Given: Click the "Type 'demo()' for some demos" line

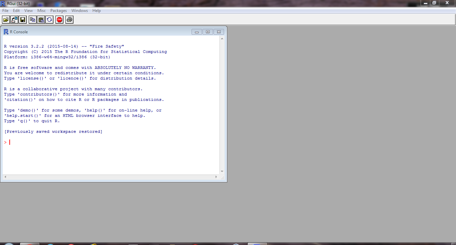Looking at the screenshot, I should tap(83, 110).
